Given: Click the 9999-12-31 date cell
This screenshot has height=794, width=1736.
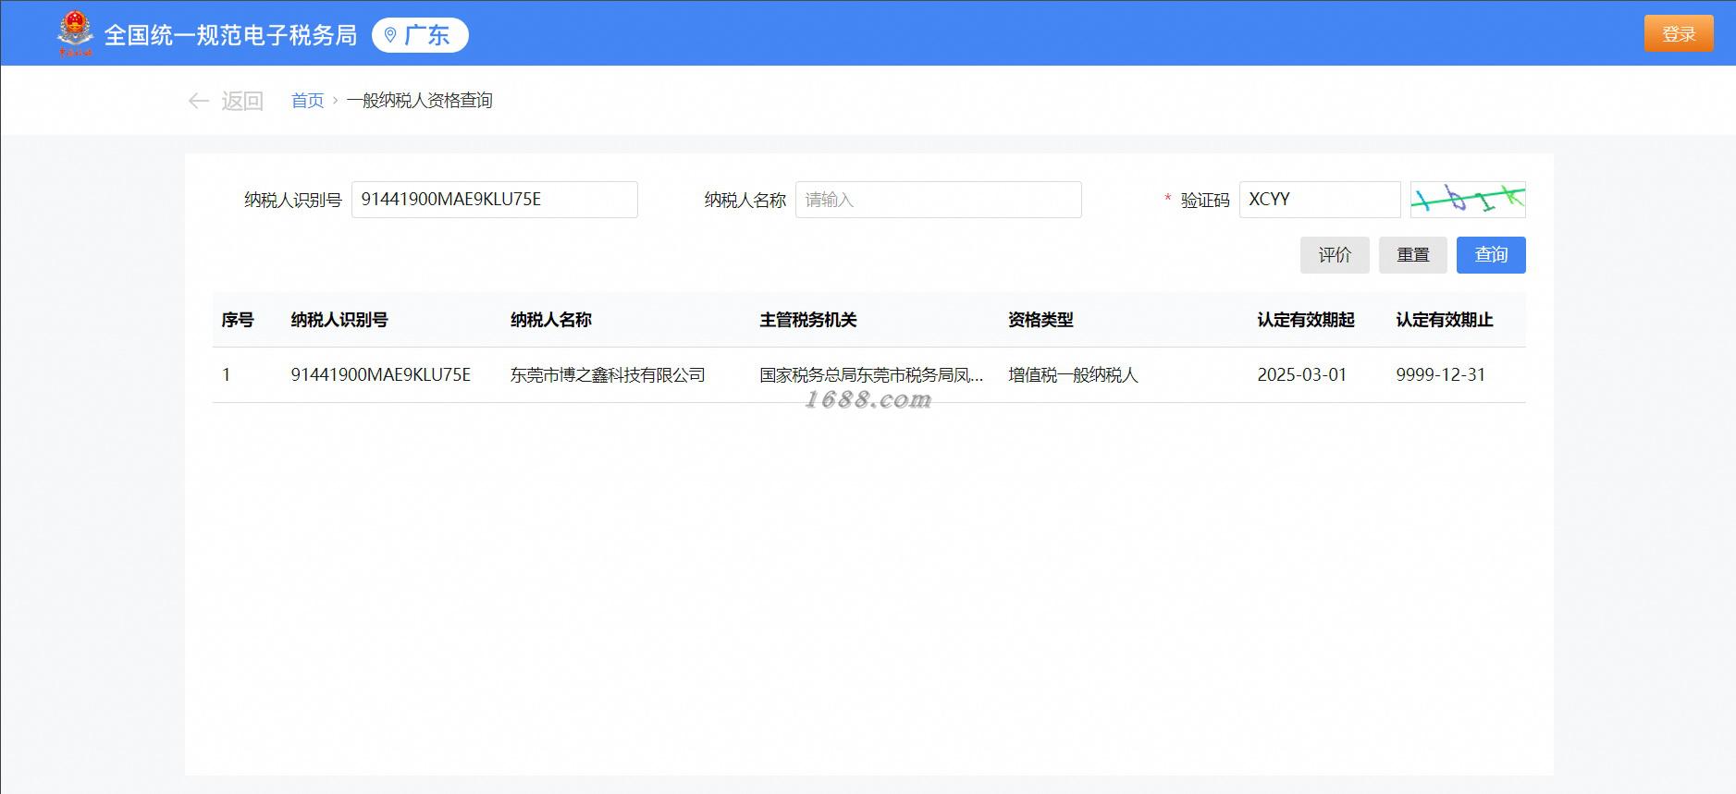Looking at the screenshot, I should (x=1441, y=375).
